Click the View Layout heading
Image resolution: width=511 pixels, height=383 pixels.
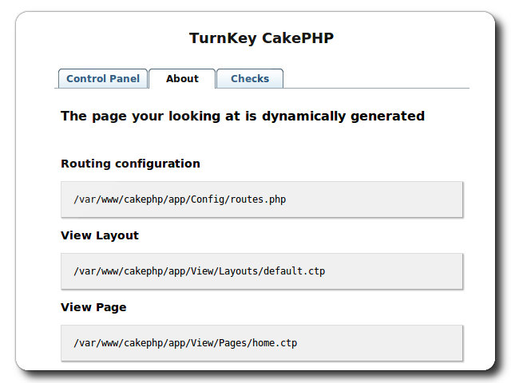pyautogui.click(x=100, y=235)
